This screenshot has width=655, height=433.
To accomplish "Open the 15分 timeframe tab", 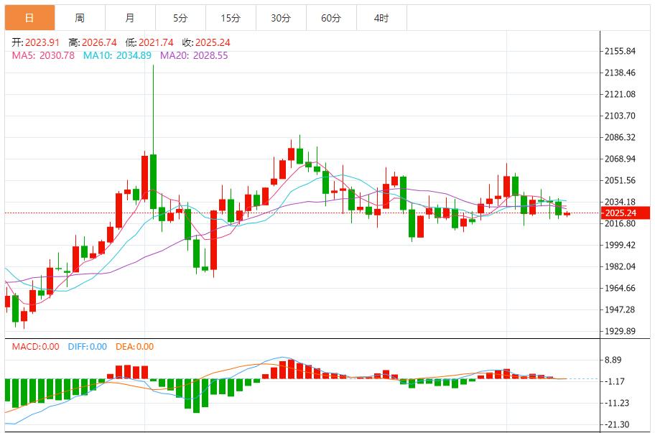I will click(x=231, y=18).
